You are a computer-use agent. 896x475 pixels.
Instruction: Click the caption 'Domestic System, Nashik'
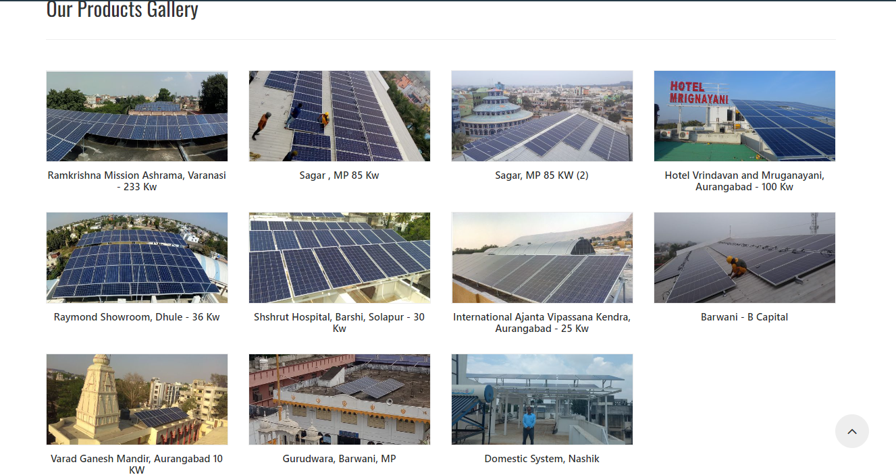(542, 459)
